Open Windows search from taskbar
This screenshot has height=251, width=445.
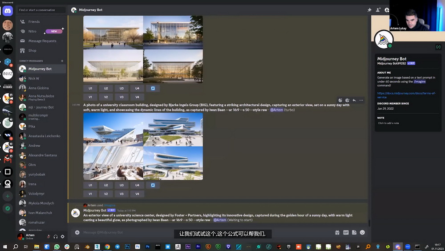point(15,247)
